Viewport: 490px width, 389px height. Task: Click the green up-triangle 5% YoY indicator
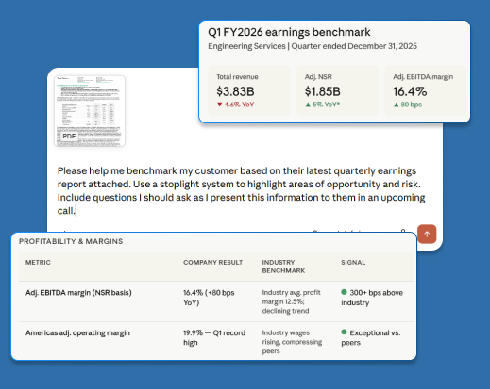point(323,105)
